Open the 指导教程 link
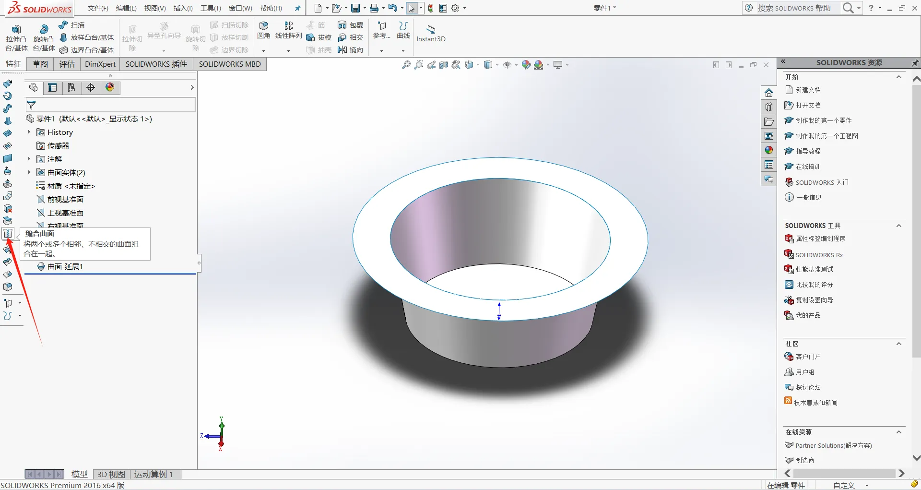The height and width of the screenshot is (490, 921). 808,151
